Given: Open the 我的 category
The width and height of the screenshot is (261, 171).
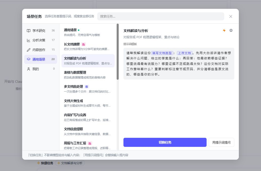Looking at the screenshot, I should [x=41, y=69].
